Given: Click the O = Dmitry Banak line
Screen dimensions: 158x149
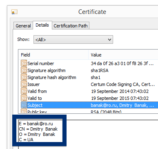Looking at the screenshot, I should 37,134.
